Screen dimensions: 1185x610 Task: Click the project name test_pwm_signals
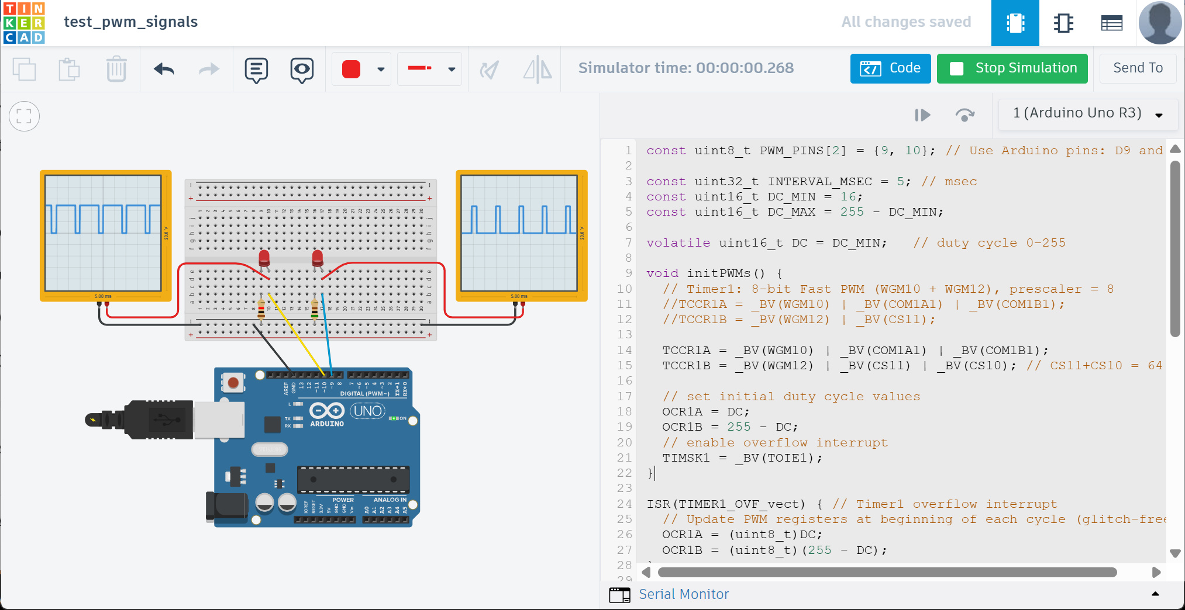point(131,22)
